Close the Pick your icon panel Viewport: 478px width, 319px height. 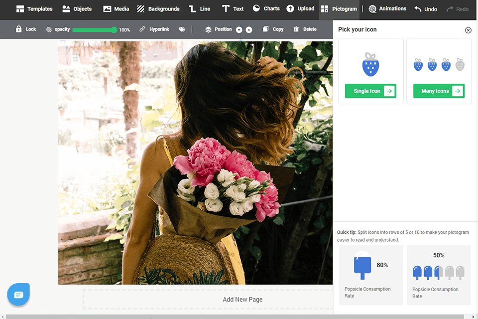point(468,30)
